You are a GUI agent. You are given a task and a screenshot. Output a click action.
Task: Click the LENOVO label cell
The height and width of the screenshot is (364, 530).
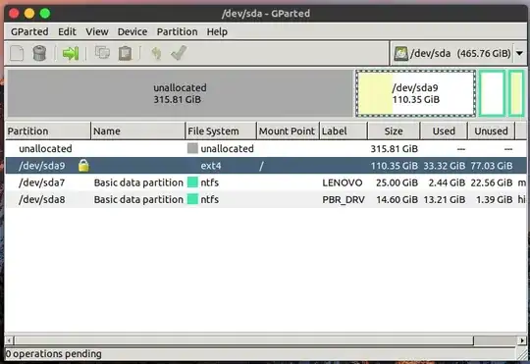point(343,182)
